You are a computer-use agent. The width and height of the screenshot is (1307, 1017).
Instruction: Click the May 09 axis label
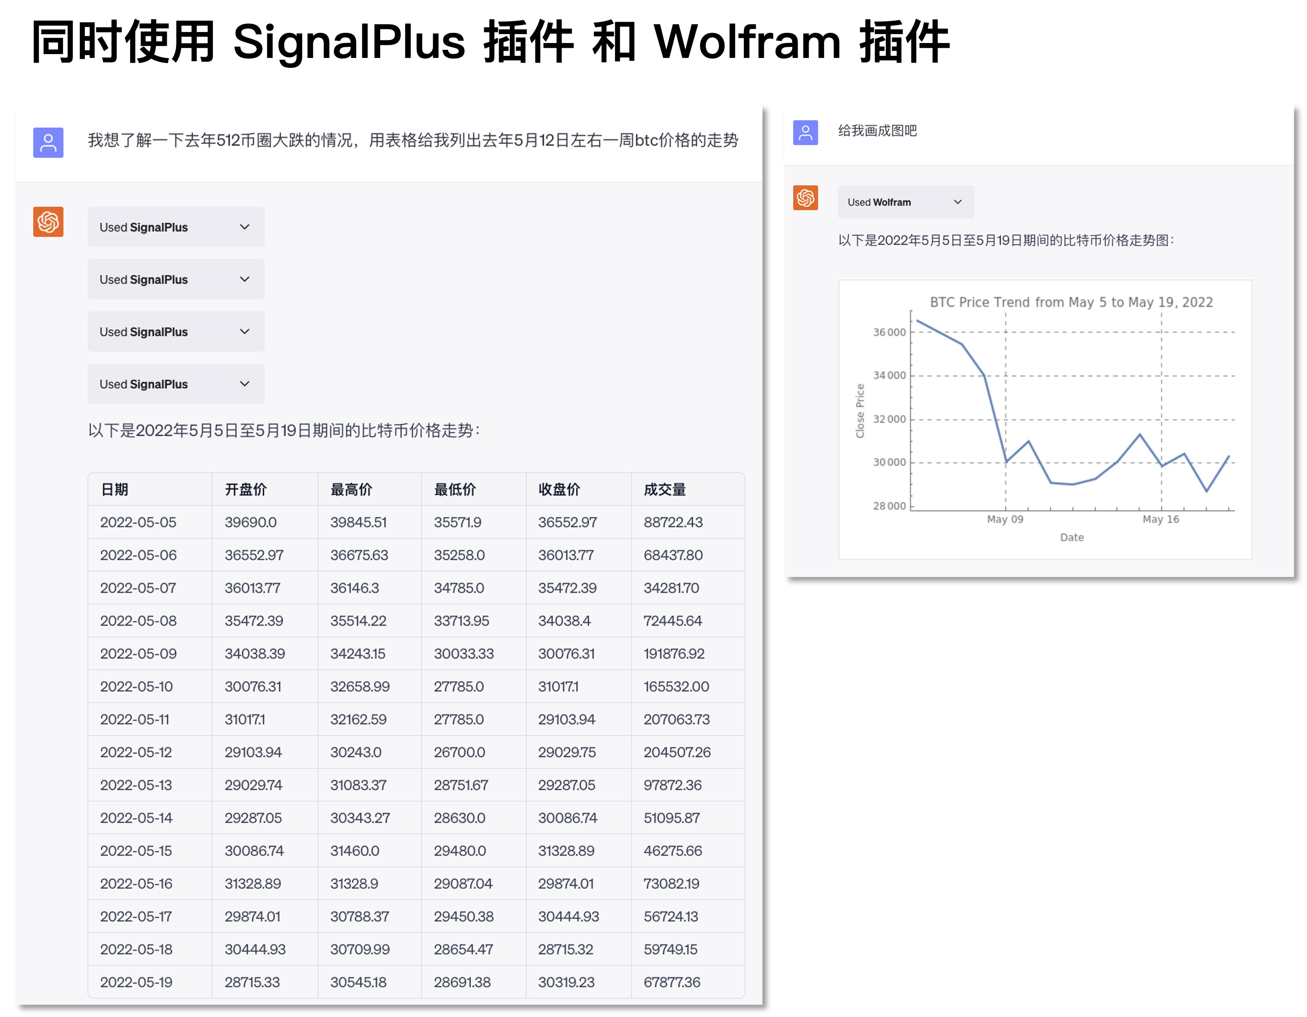[x=1005, y=519]
